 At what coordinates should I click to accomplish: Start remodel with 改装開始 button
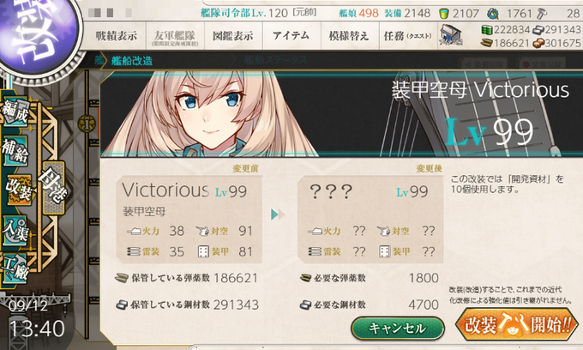pos(517,325)
